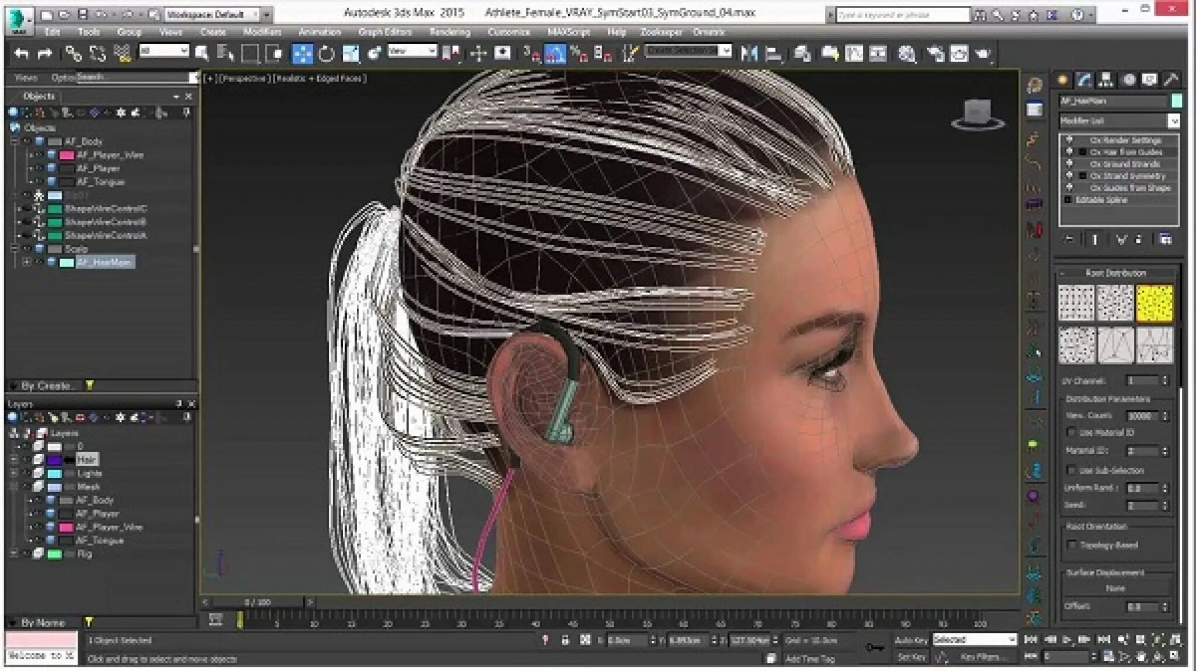
Task: Click the Mirror tool icon in toolbar
Action: [749, 54]
